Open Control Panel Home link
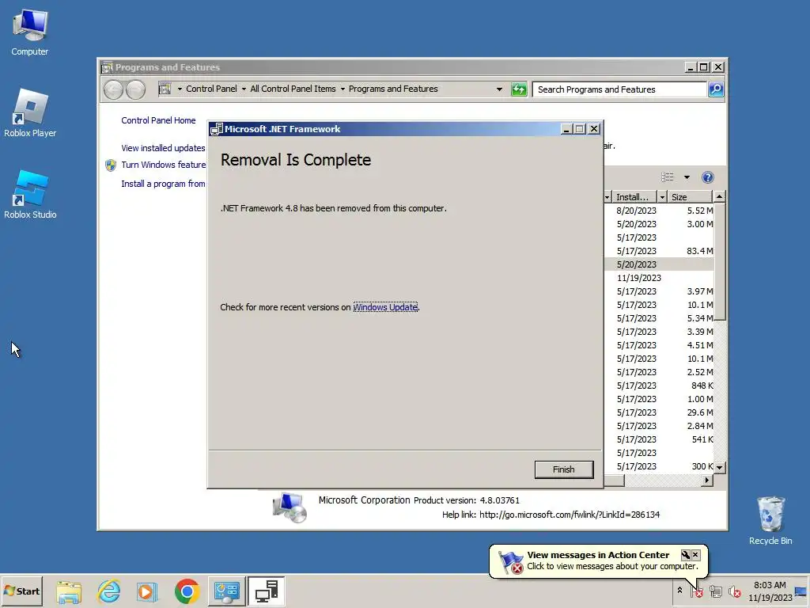Screen dimensions: 810x608 click(x=158, y=120)
